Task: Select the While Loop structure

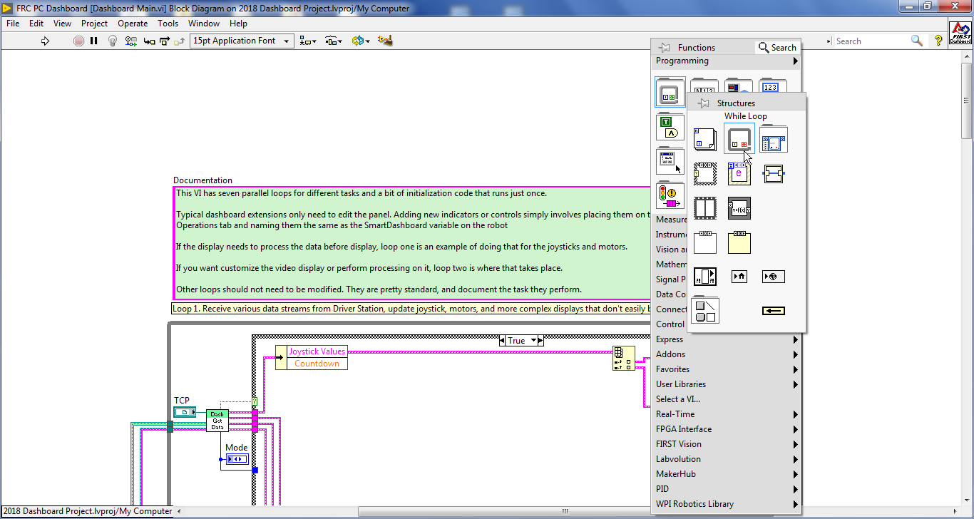Action: (739, 138)
